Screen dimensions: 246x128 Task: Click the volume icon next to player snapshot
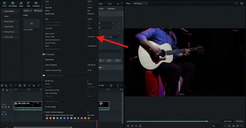coord(238,126)
